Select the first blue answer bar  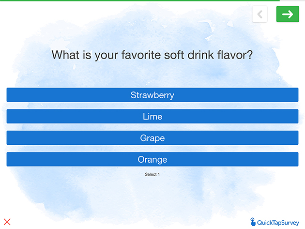(152, 95)
